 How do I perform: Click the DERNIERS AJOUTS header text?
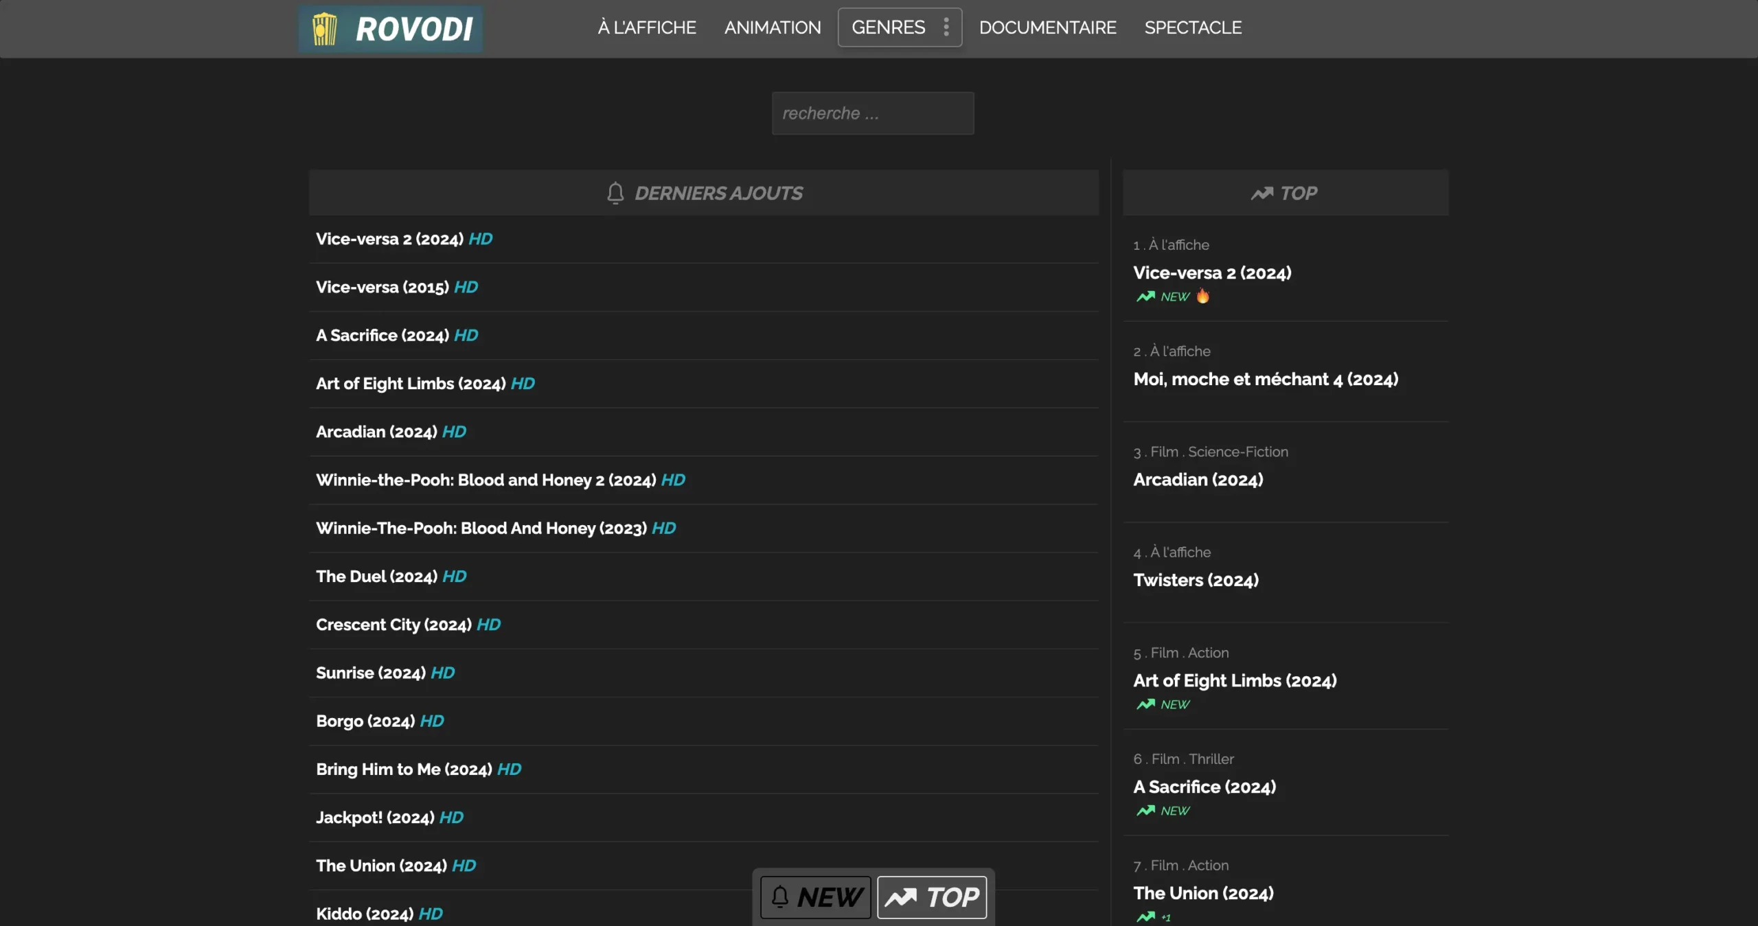point(718,193)
